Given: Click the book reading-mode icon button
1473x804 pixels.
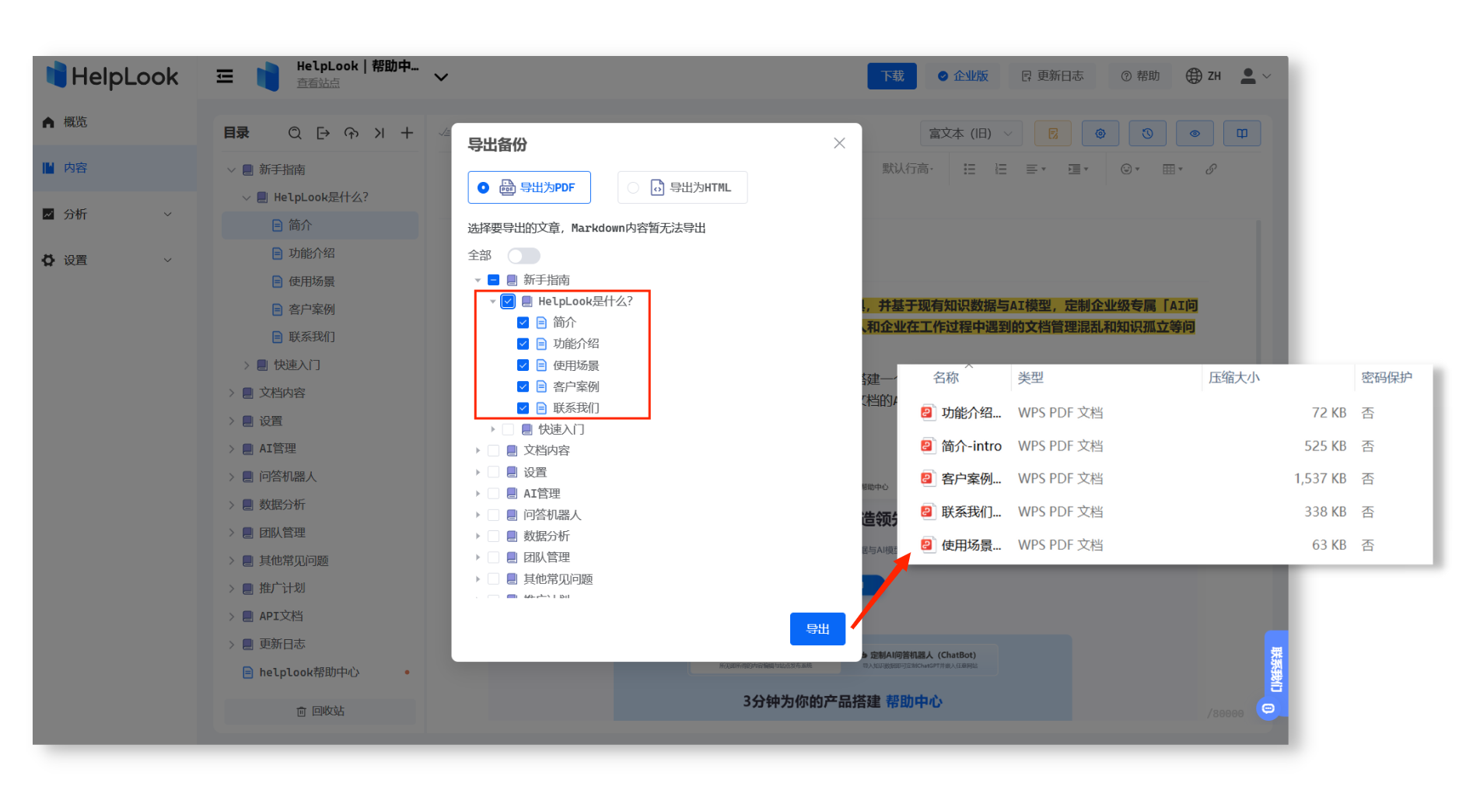Looking at the screenshot, I should coord(1242,134).
